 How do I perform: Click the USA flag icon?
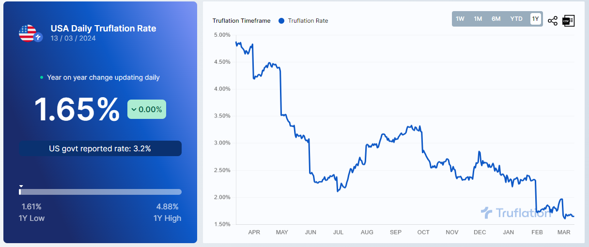tap(28, 32)
